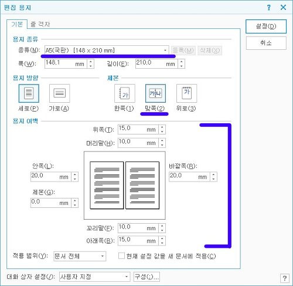Image resolution: width=293 pixels, height=286 pixels.
Task: Click the help icon at dialog bottom right
Action: (285, 278)
